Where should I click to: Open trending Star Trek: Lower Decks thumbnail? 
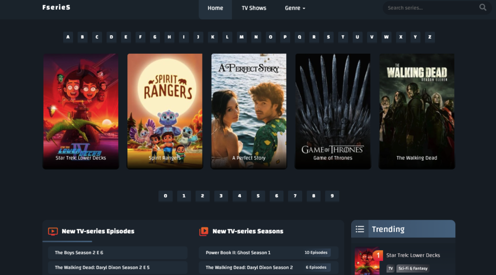(367, 261)
